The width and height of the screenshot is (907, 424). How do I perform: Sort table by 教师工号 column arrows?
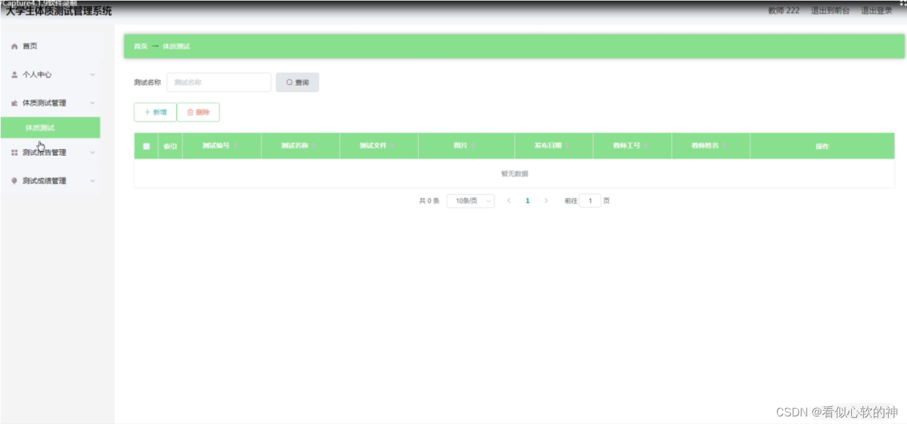[646, 146]
